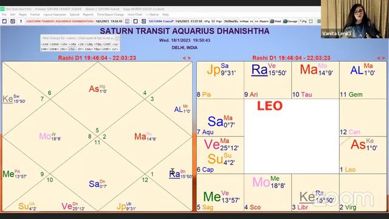Click <> arrows above South Indian chart
This screenshot has width=389, height=219.
point(381,58)
